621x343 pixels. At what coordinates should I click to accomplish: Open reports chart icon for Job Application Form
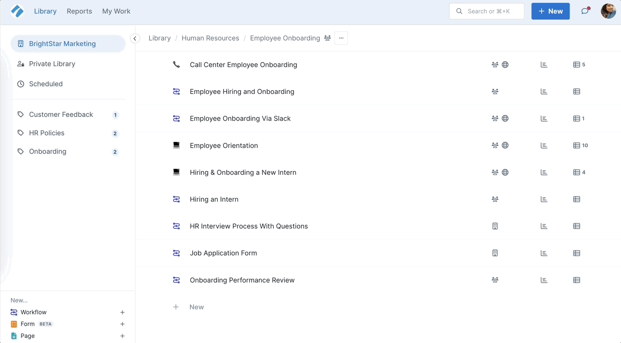click(x=544, y=253)
